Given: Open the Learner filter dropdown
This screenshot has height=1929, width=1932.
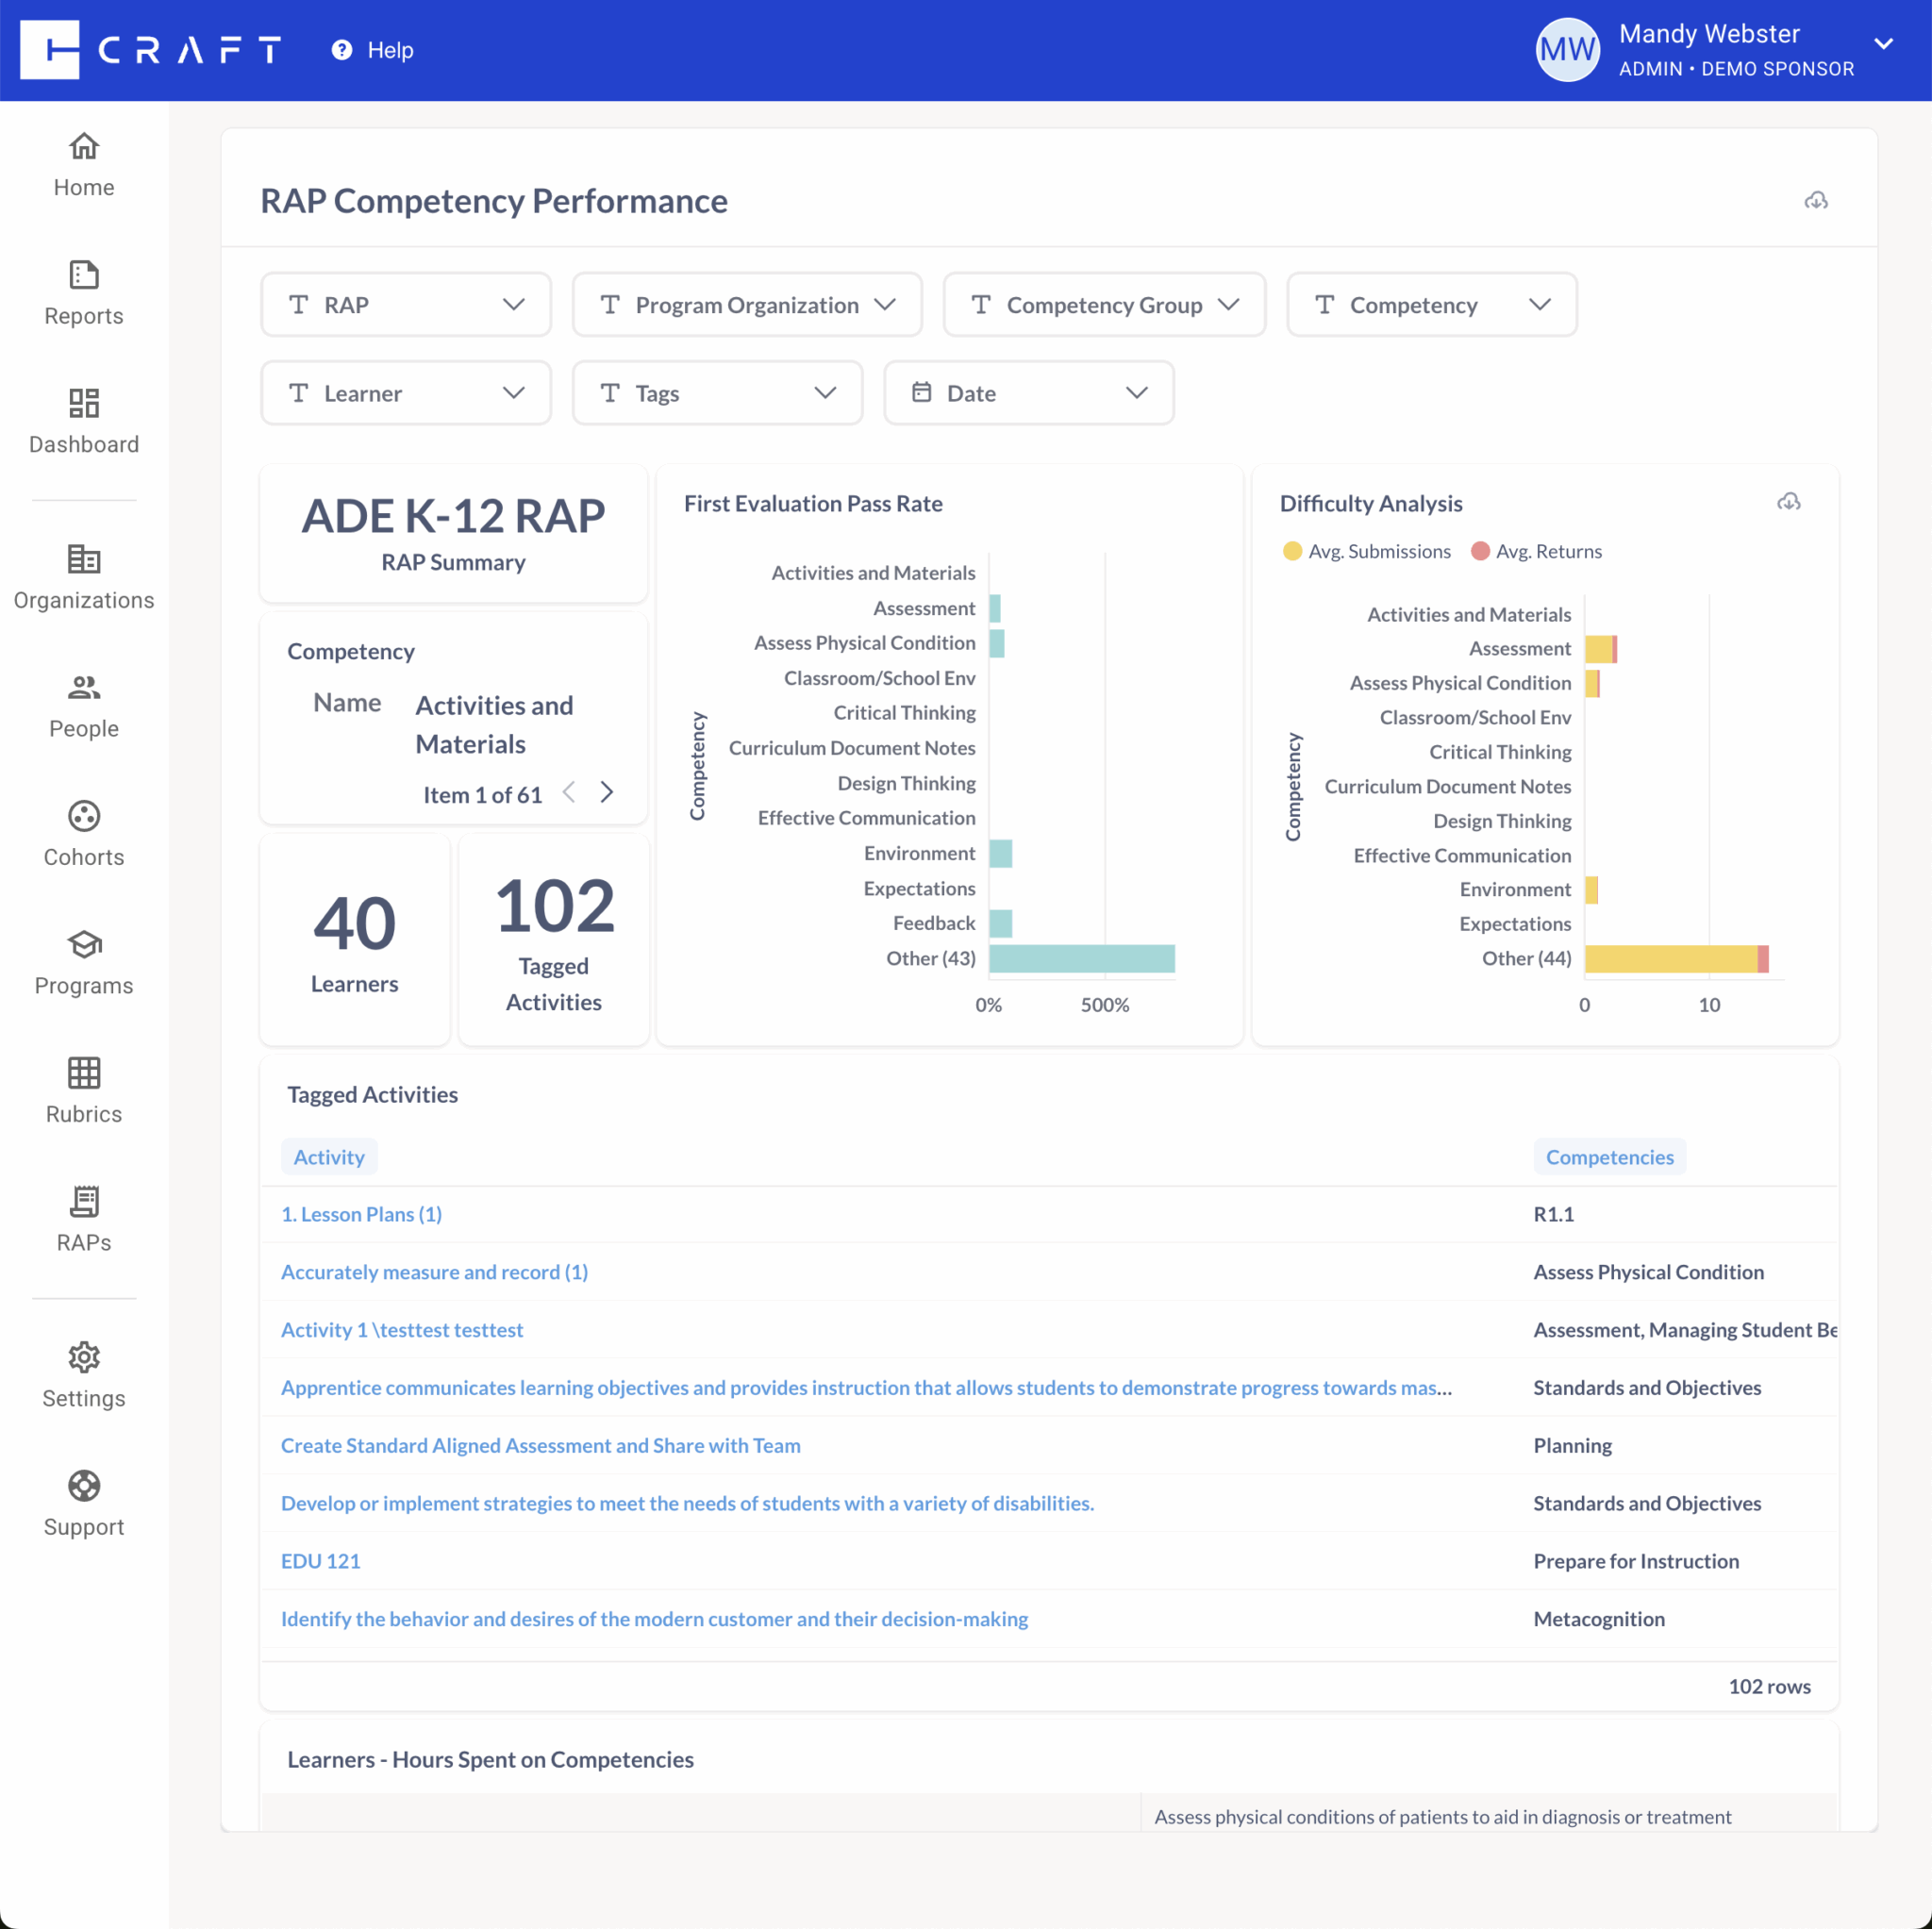Looking at the screenshot, I should click(x=406, y=393).
